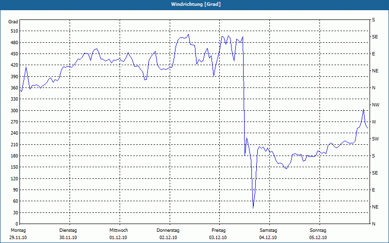Pick the 180 degree axis label

[x=15, y=156]
